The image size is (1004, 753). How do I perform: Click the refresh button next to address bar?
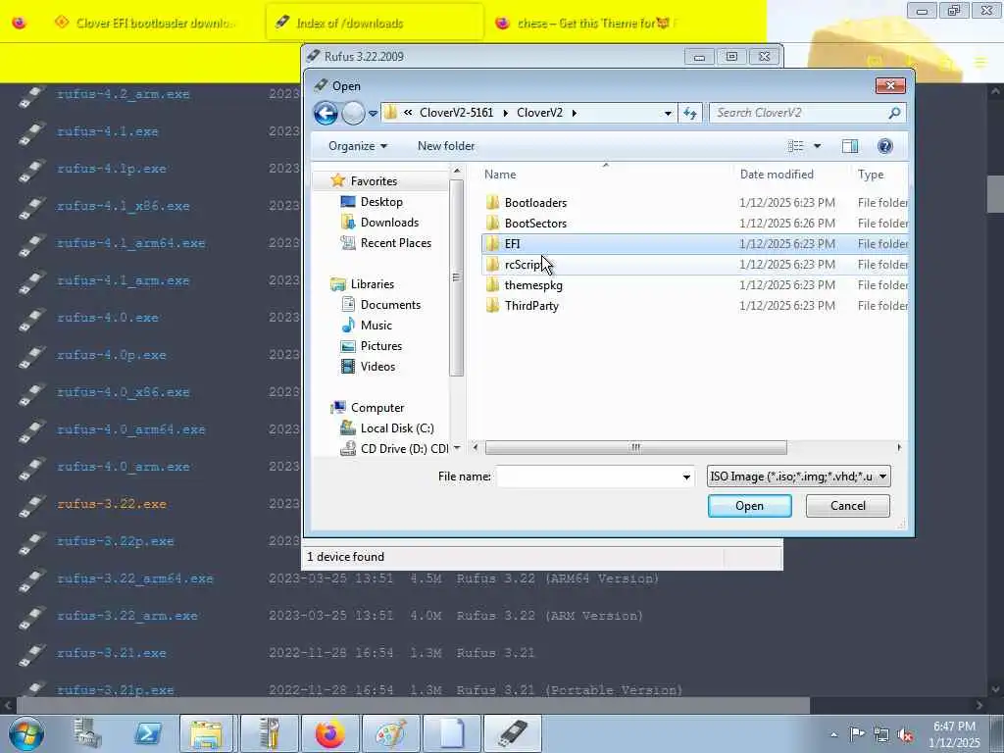(689, 113)
